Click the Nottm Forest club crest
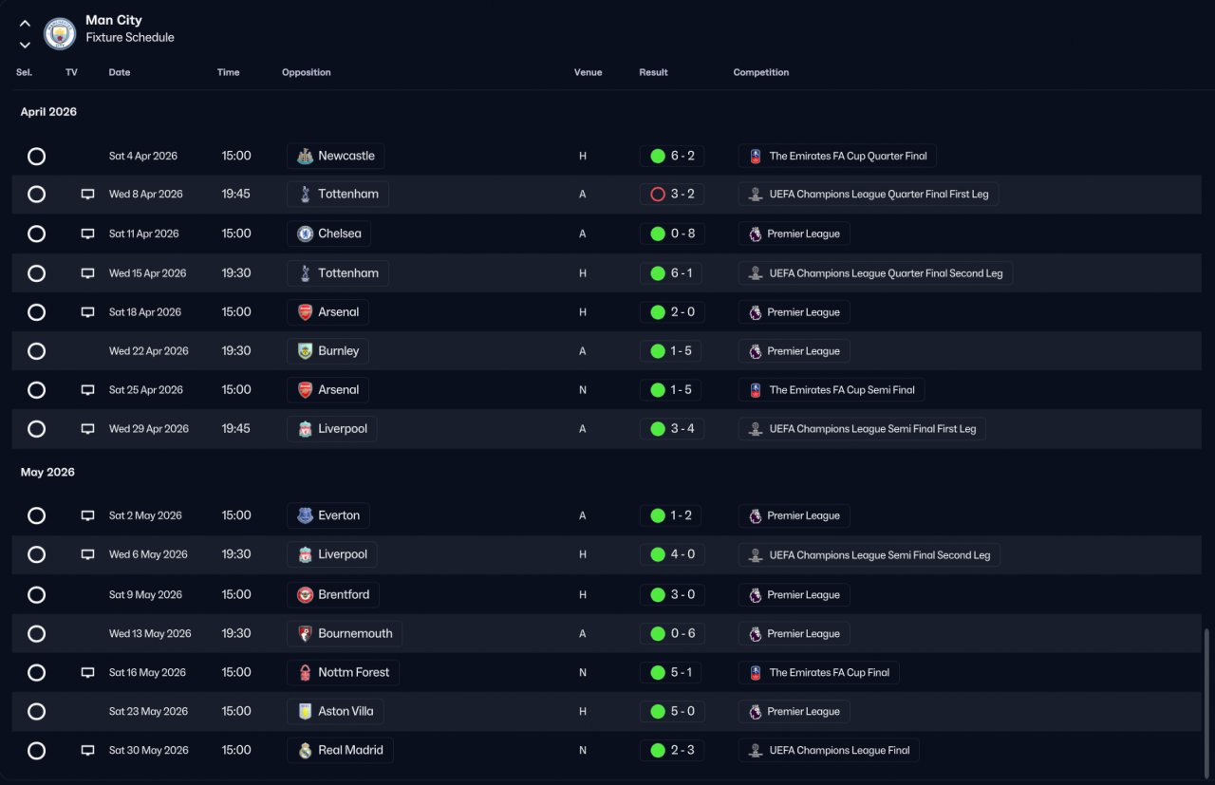The height and width of the screenshot is (785, 1215). 305,673
